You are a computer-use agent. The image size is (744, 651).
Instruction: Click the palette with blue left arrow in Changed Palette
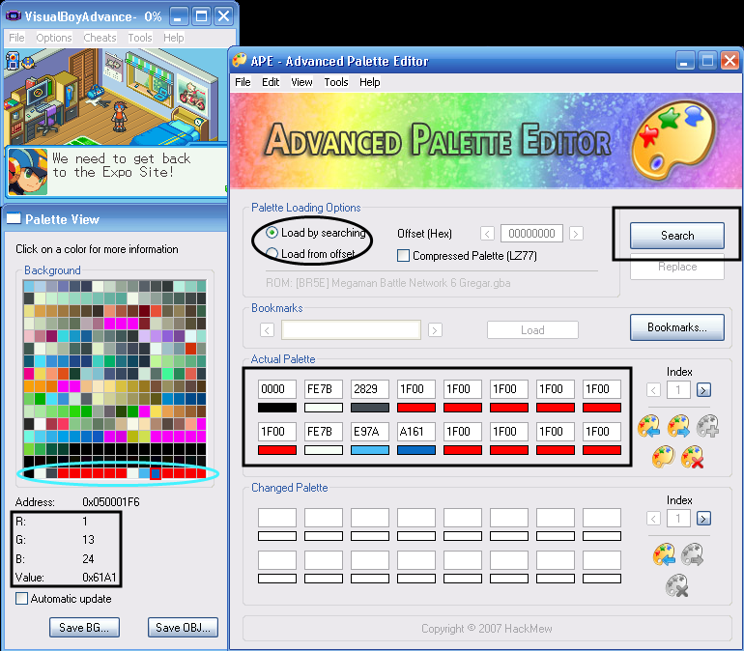[x=664, y=554]
